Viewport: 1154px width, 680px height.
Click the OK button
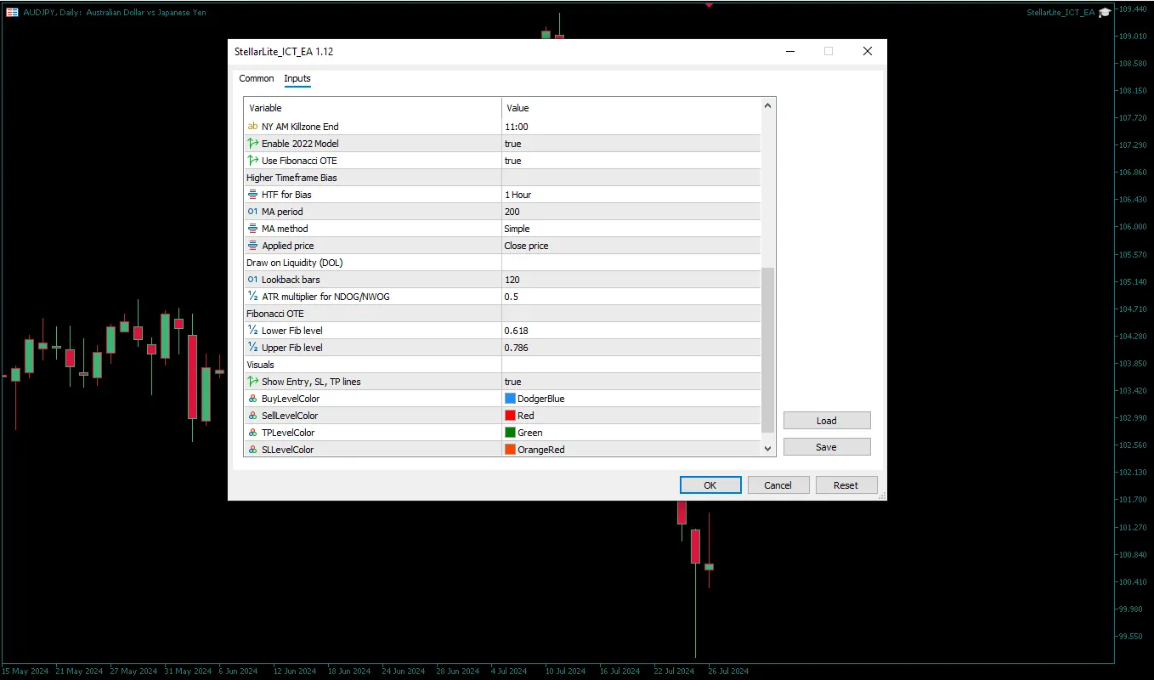(x=710, y=485)
